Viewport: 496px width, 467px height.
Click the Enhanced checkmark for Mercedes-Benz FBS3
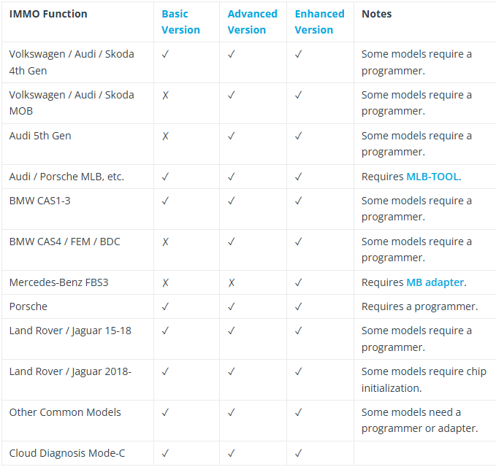(x=298, y=282)
